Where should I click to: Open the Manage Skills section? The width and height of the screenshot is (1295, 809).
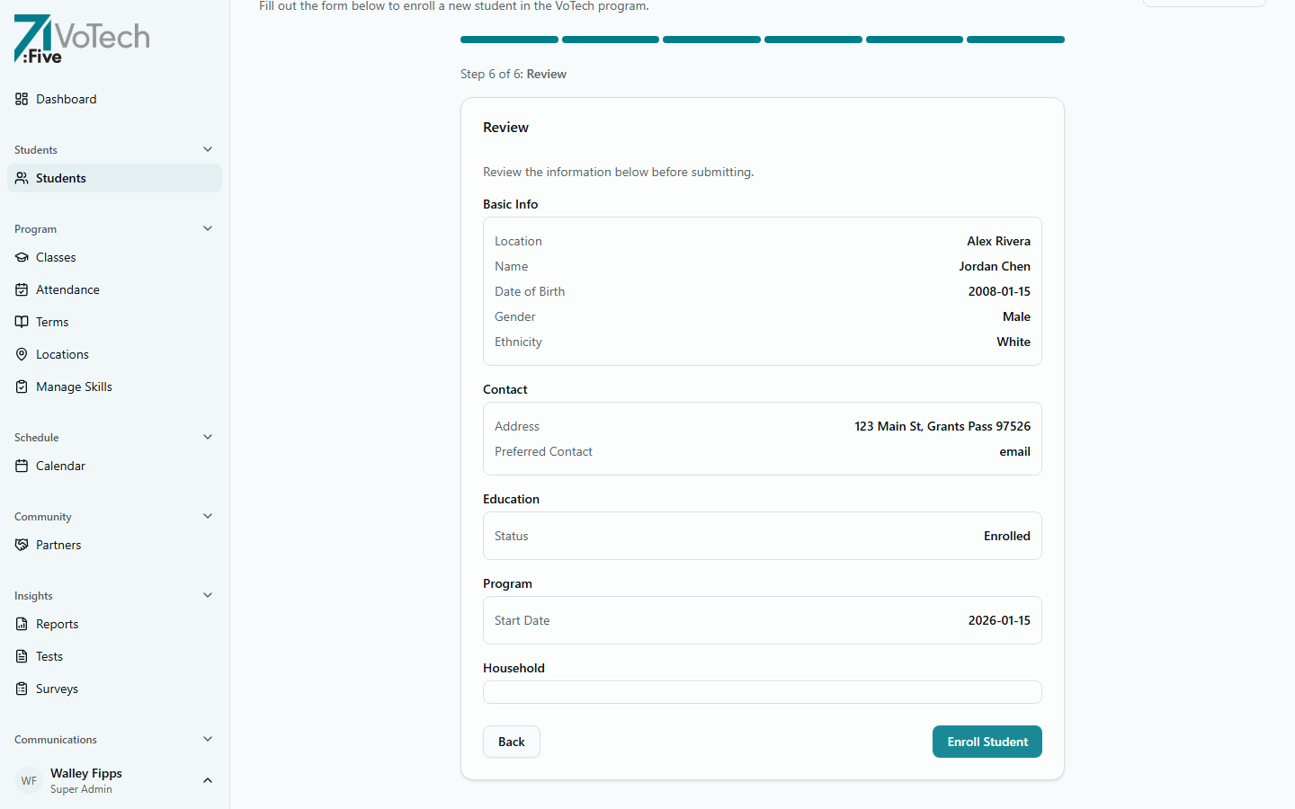click(74, 387)
